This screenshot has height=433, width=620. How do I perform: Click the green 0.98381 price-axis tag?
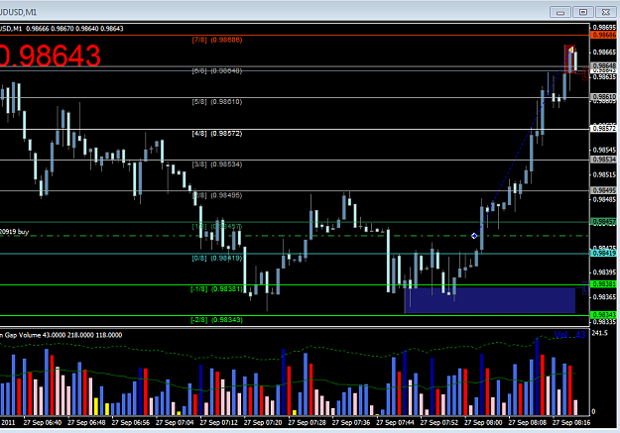click(x=604, y=284)
